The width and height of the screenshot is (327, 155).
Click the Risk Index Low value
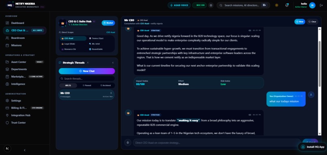tap(223, 84)
